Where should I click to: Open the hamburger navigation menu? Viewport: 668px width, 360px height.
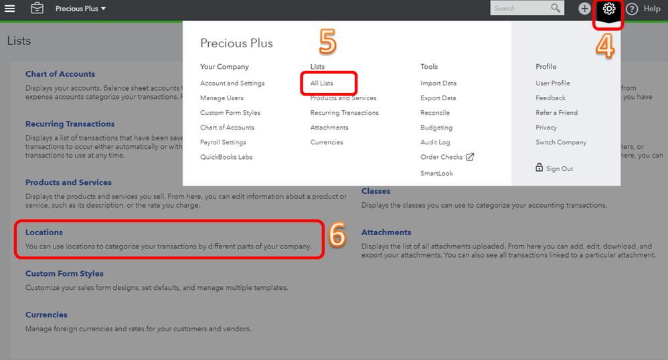[x=10, y=9]
